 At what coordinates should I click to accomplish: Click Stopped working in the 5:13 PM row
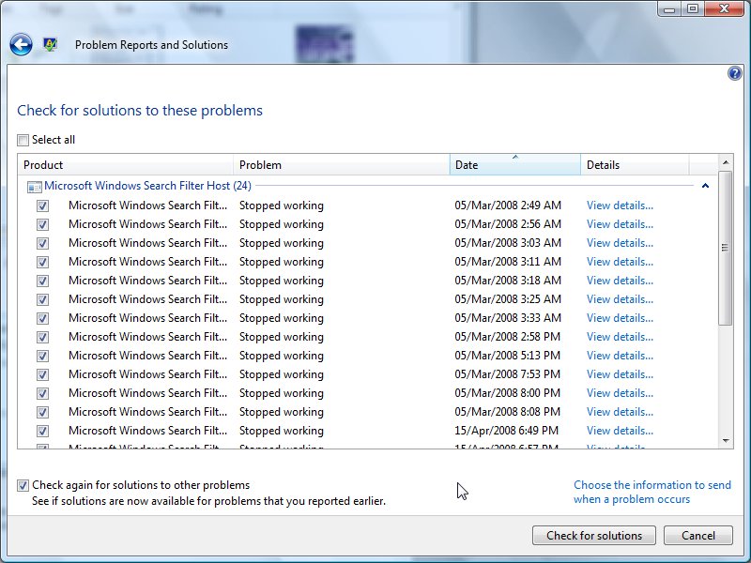coord(281,356)
